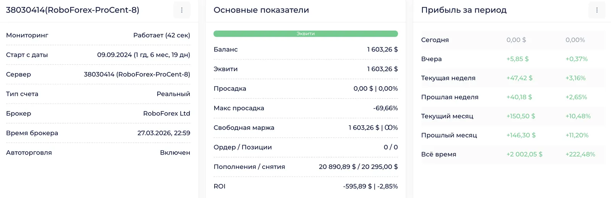
Task: Click the Макс просадка value -69,66%
Action: [385, 108]
